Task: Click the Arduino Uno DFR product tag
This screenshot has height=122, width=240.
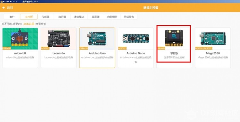Action: pos(84,48)
